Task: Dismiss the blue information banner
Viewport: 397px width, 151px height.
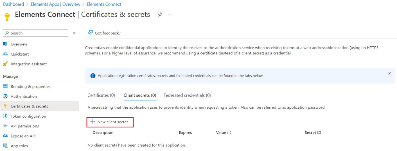Action: pos(389,73)
